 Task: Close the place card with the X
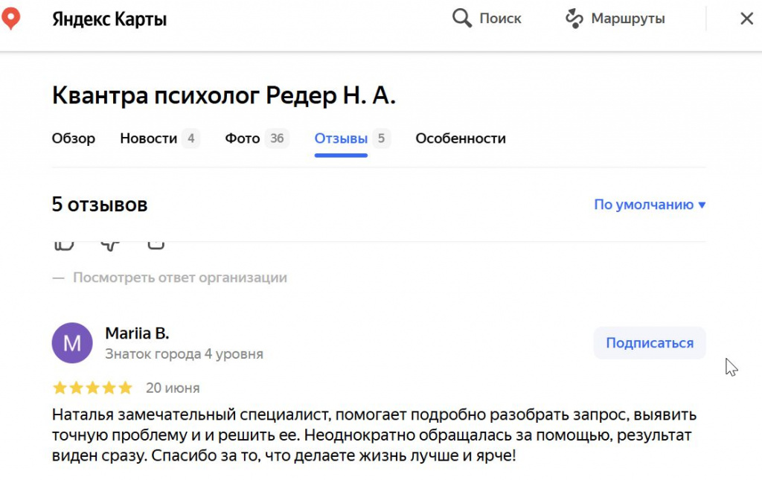(747, 18)
